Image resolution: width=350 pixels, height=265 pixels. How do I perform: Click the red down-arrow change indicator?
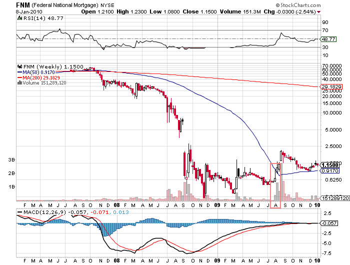coord(319,12)
